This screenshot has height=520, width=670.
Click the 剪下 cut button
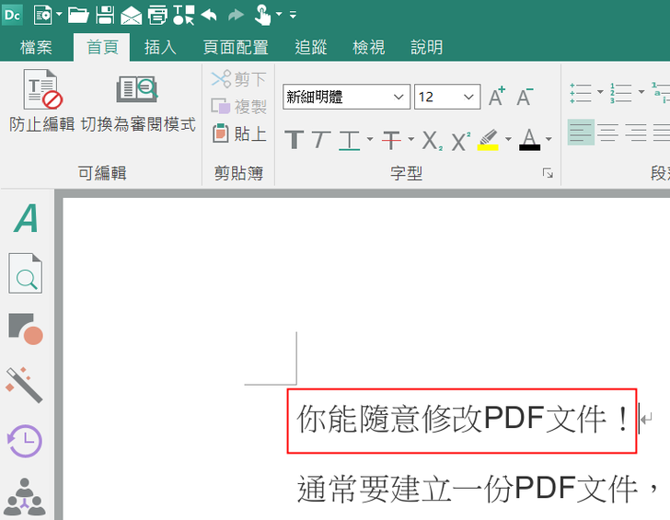point(238,79)
